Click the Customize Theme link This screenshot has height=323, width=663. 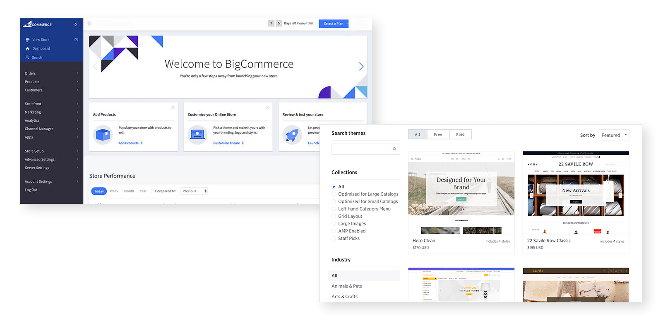[x=228, y=143]
